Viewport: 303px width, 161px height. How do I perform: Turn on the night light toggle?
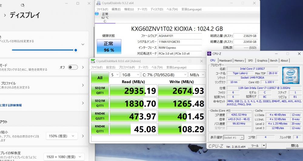pyautogui.click(x=73, y=67)
